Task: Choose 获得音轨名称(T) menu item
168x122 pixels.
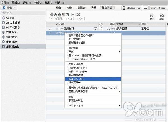Action: coord(93,68)
